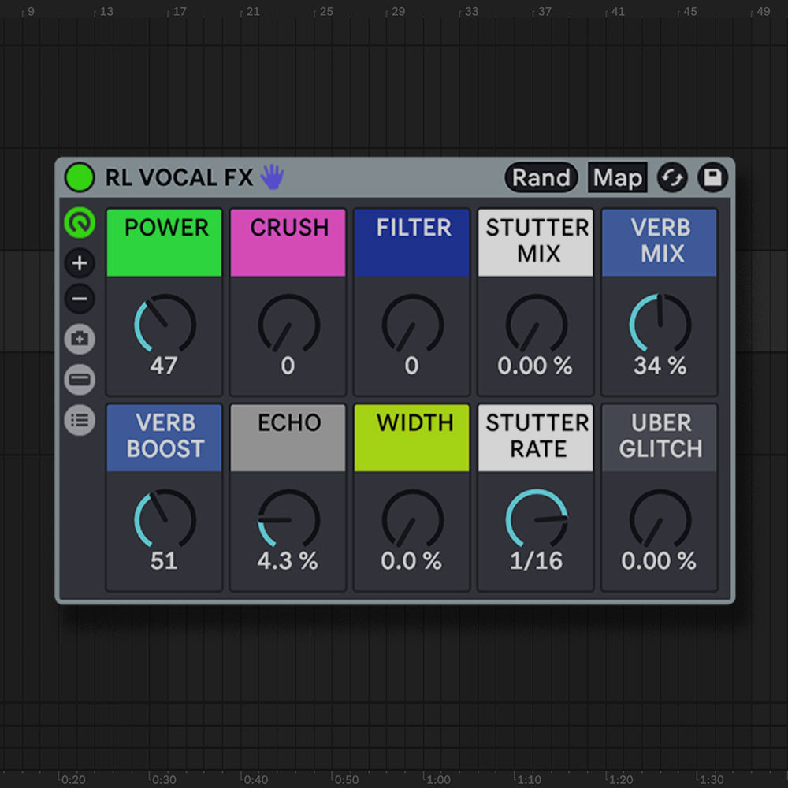This screenshot has height=788, width=788.
Task: Click the plus icon to add macros
Action: [x=80, y=263]
